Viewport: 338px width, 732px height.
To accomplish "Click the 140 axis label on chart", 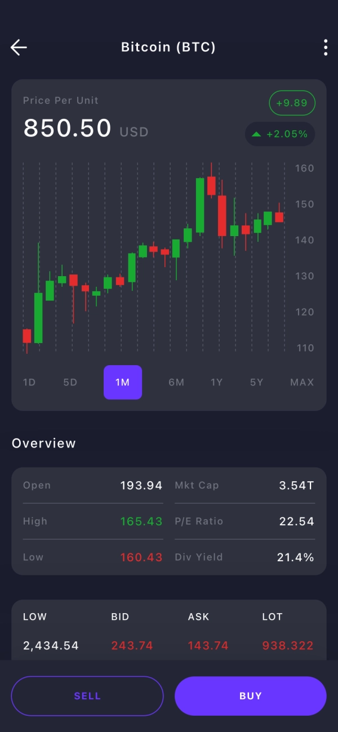I will tap(305, 240).
